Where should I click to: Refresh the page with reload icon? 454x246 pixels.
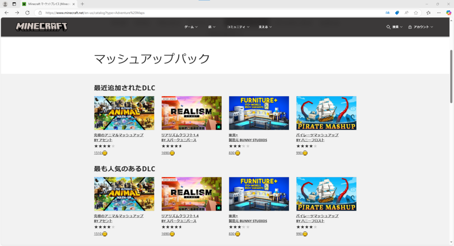[x=27, y=13]
